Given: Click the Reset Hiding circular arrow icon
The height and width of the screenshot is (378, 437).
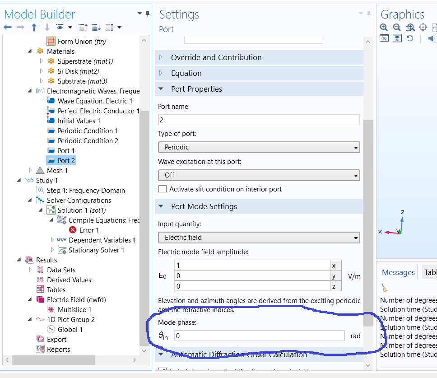Looking at the screenshot, I should click(x=410, y=38).
